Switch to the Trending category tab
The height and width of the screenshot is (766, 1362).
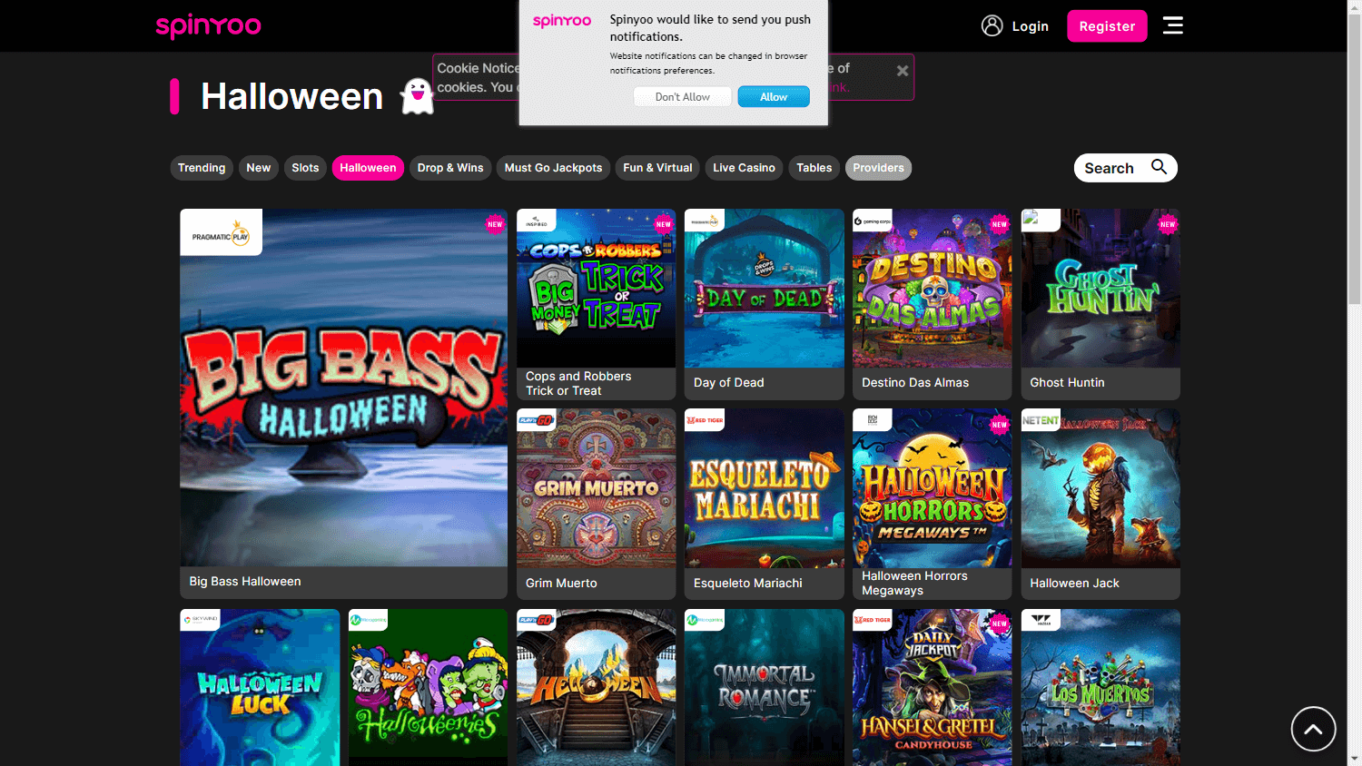tap(202, 168)
